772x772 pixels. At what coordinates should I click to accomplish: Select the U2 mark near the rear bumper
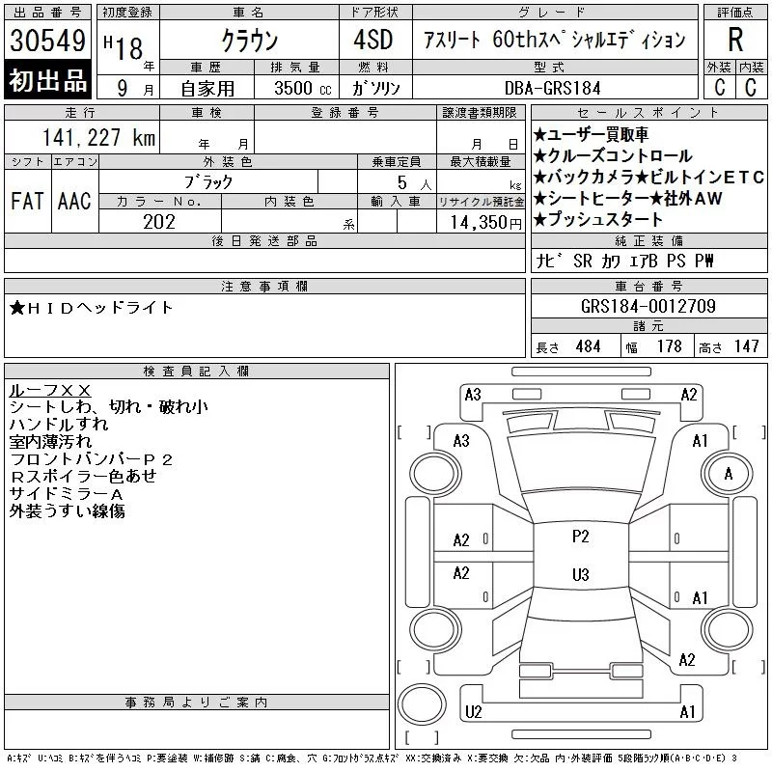point(473,712)
